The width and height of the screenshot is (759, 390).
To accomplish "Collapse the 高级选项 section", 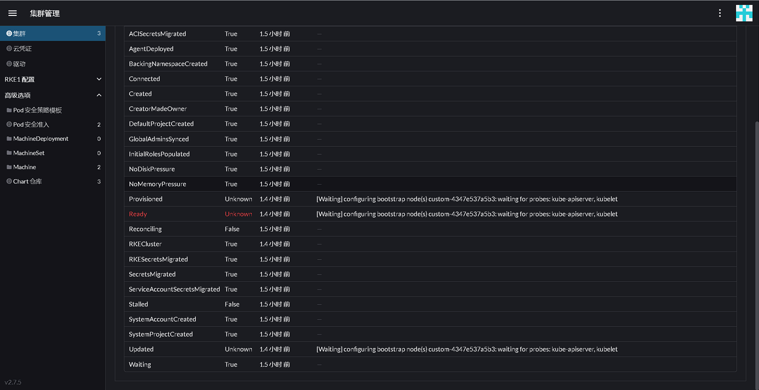I will pos(99,95).
